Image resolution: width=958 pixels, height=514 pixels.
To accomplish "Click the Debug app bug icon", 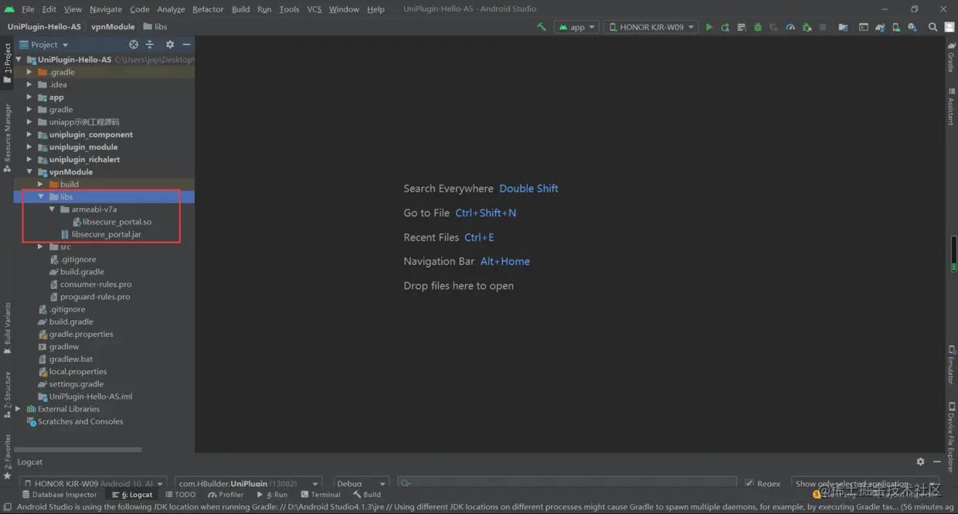I will click(x=758, y=27).
